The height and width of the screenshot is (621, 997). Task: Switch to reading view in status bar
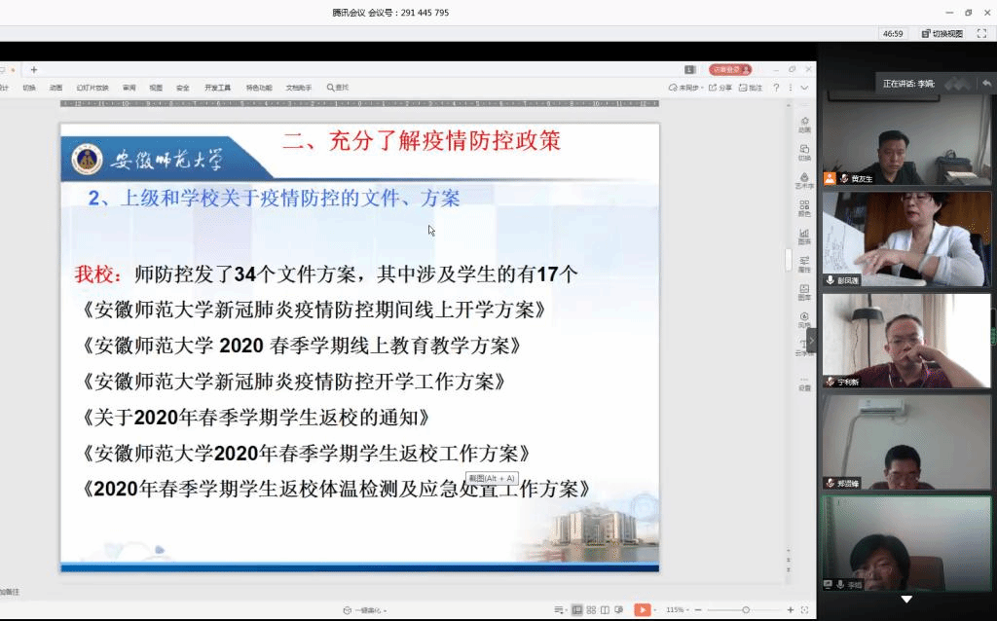[606, 609]
